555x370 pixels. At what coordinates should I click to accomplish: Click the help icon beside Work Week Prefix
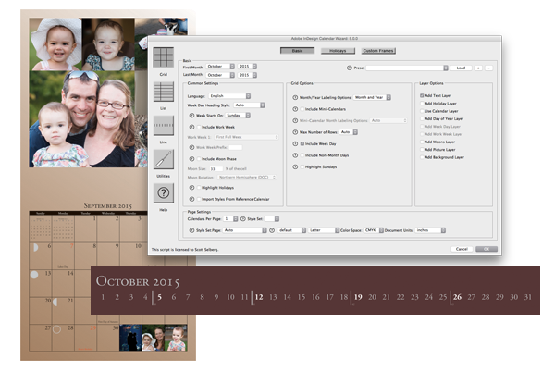pos(191,147)
